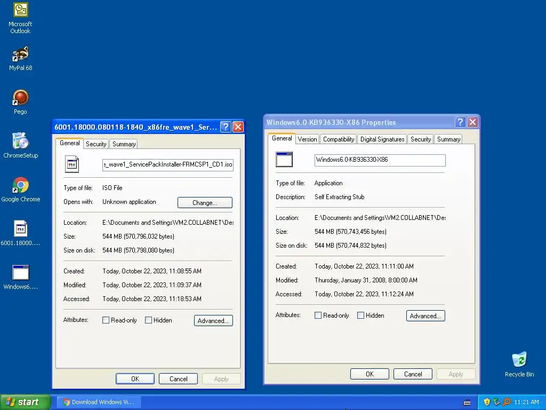
Task: Click the ISO Accessed time 11:18:53 AM
Action: click(x=152, y=299)
